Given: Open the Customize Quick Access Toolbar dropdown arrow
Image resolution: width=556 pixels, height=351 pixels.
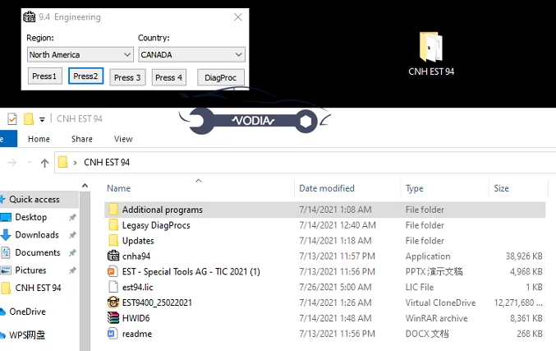Looking at the screenshot, I should [42, 119].
